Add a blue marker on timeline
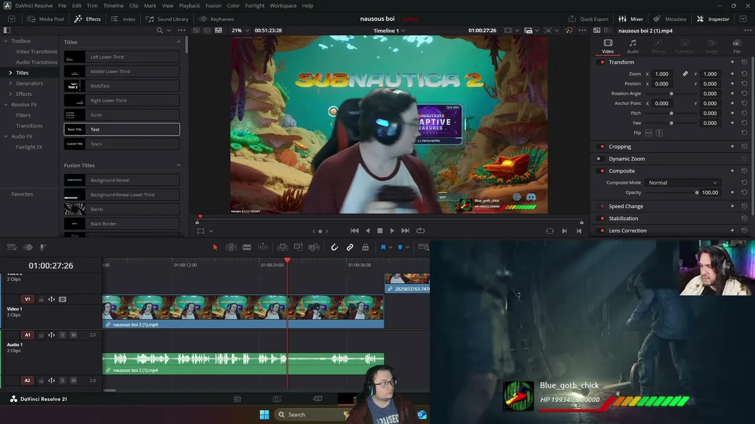The height and width of the screenshot is (424, 755). pos(400,247)
